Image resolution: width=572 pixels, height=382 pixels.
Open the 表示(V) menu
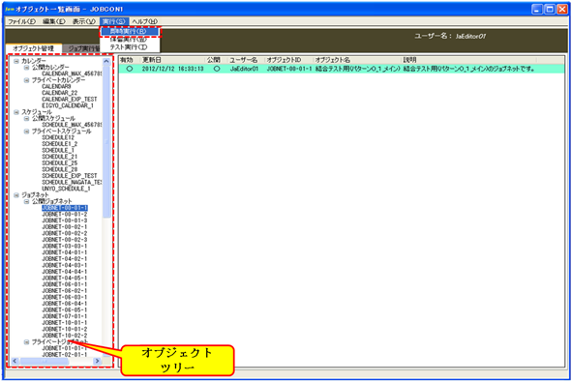[x=83, y=21]
